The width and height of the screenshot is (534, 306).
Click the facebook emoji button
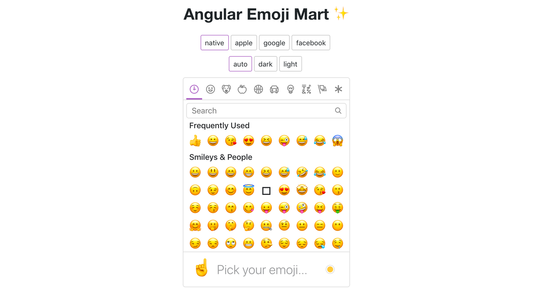tap(311, 42)
